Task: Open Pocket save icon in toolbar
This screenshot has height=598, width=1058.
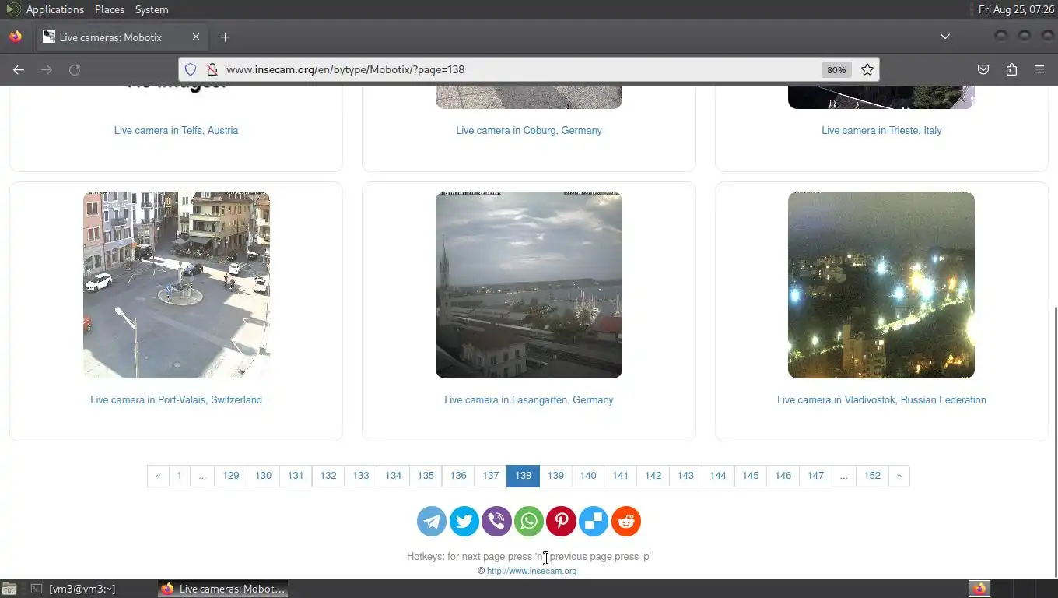Action: pos(983,69)
